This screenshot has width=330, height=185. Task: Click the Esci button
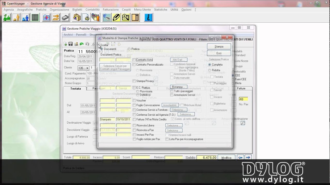219,53
